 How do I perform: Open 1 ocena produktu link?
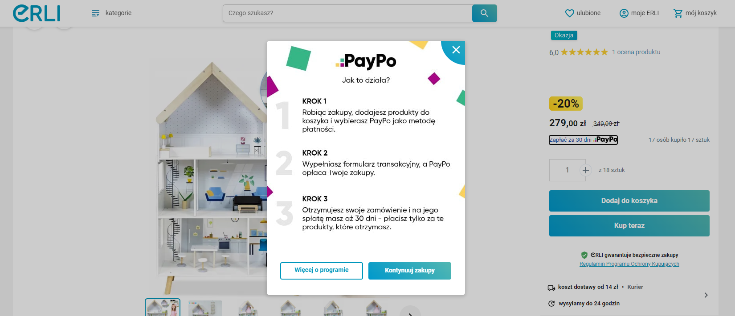pos(636,52)
